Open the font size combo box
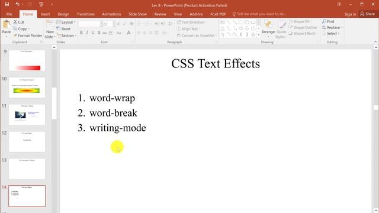379x213 pixels. [x=108, y=24]
